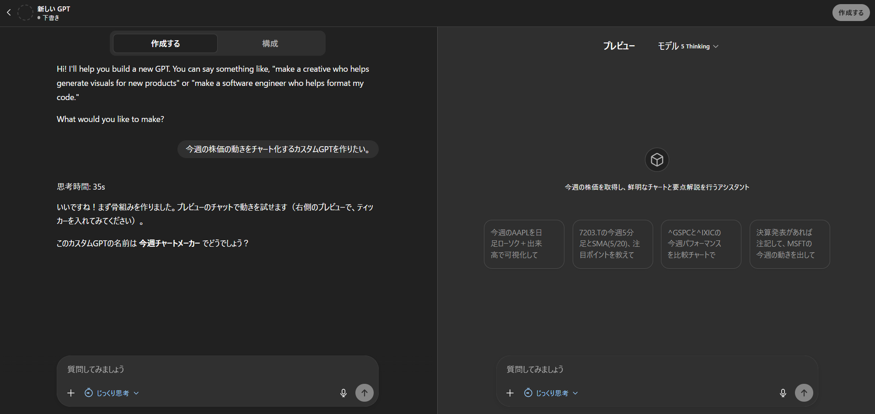This screenshot has height=414, width=875.
Task: Click the plus attach icon in preview chat box
Action: (x=510, y=393)
